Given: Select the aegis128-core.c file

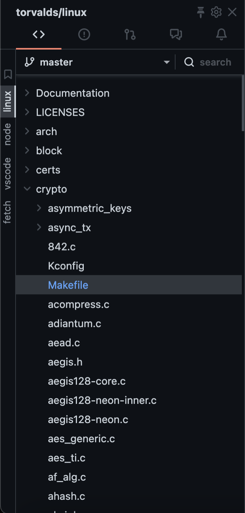Looking at the screenshot, I should point(87,381).
